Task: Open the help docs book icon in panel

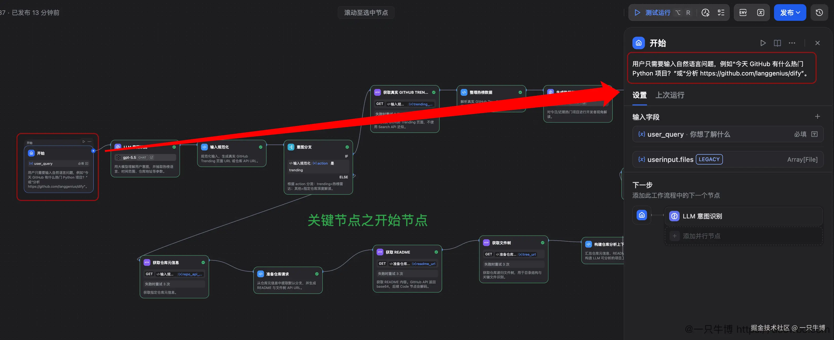Action: tap(777, 43)
